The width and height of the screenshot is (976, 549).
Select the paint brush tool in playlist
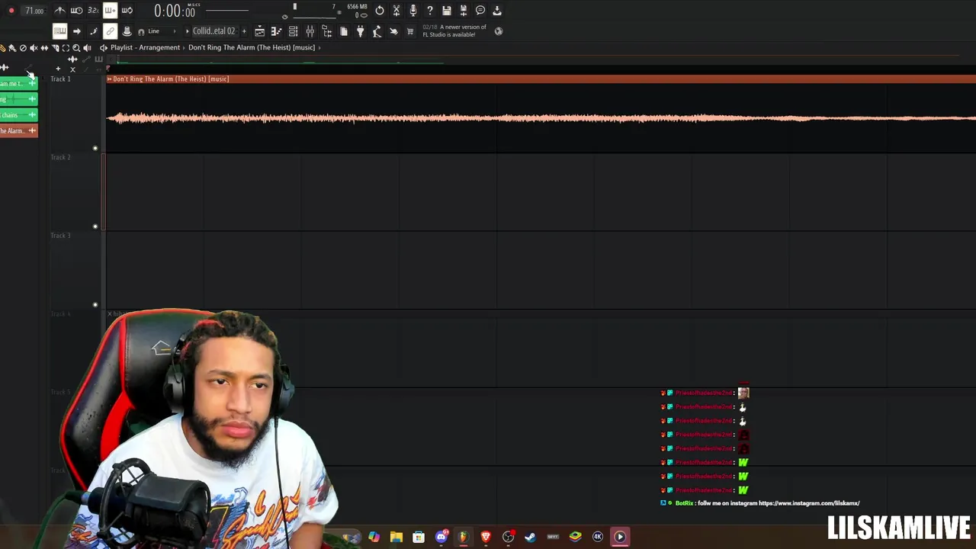tap(12, 48)
